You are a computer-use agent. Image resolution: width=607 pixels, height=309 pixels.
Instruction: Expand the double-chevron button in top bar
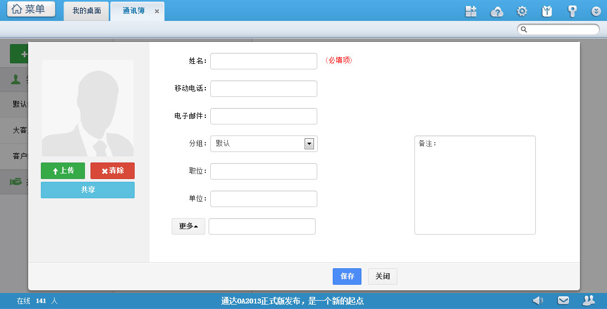click(596, 11)
